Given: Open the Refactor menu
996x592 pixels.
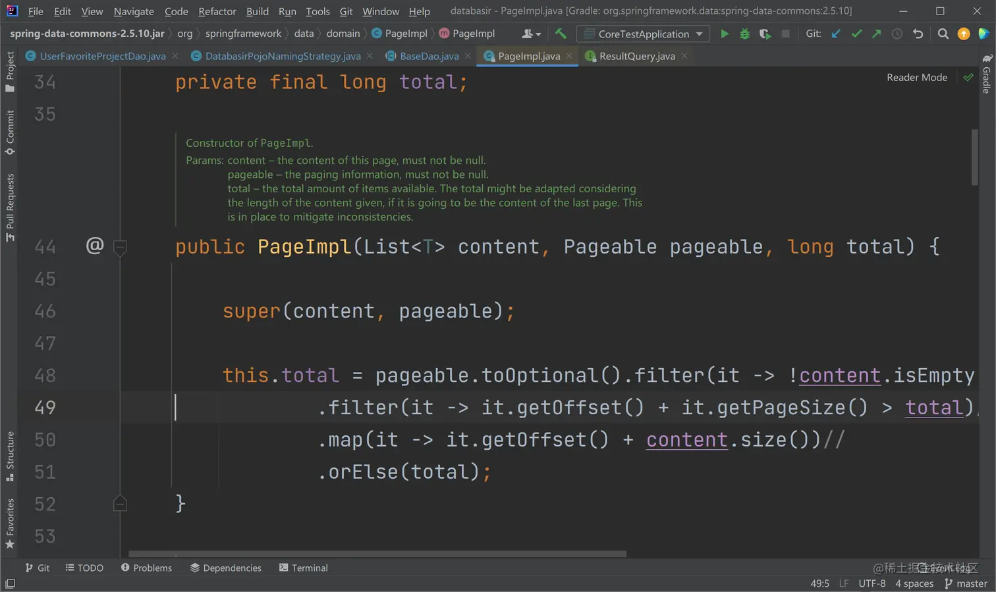Looking at the screenshot, I should (x=217, y=11).
